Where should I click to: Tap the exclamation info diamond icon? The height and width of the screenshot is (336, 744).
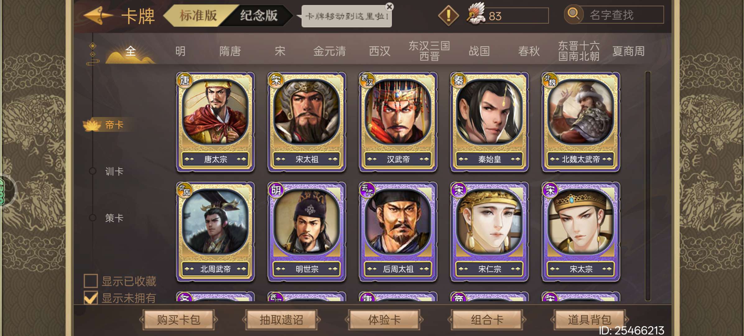tap(448, 16)
